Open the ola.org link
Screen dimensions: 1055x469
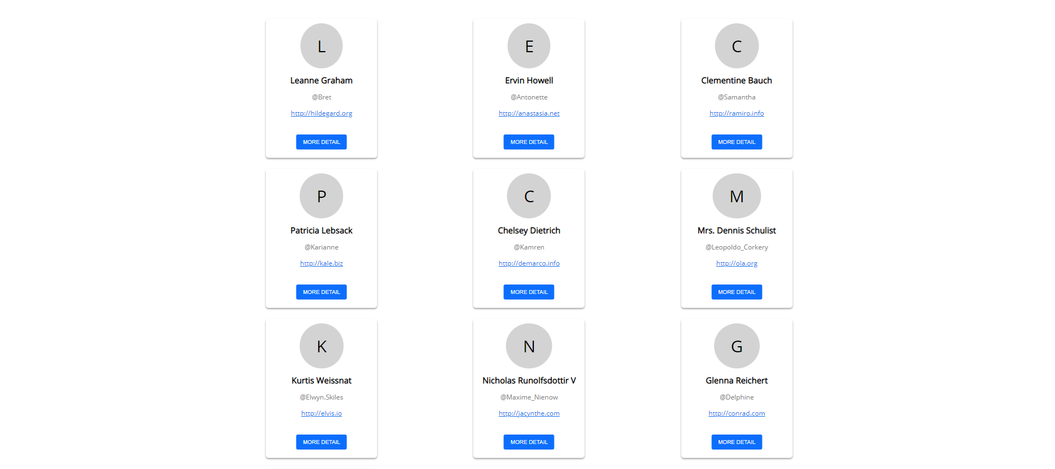point(736,263)
